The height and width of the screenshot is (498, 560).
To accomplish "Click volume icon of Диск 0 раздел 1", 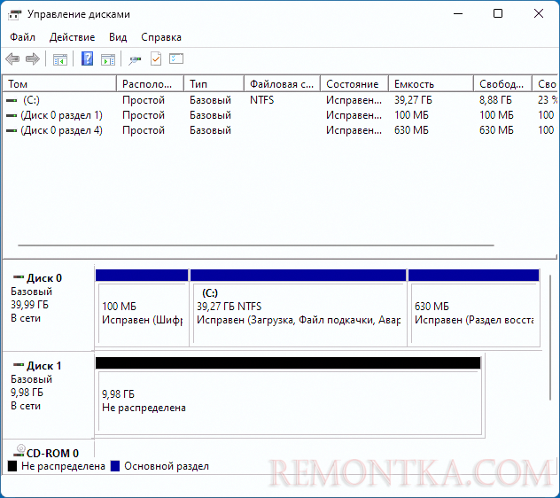I will coord(12,115).
